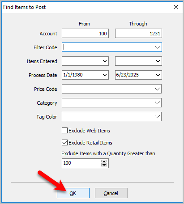Confirm with the OK button
This screenshot has width=184, height=204.
73,193
